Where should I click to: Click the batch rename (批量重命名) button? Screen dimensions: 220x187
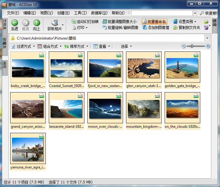(x=154, y=22)
